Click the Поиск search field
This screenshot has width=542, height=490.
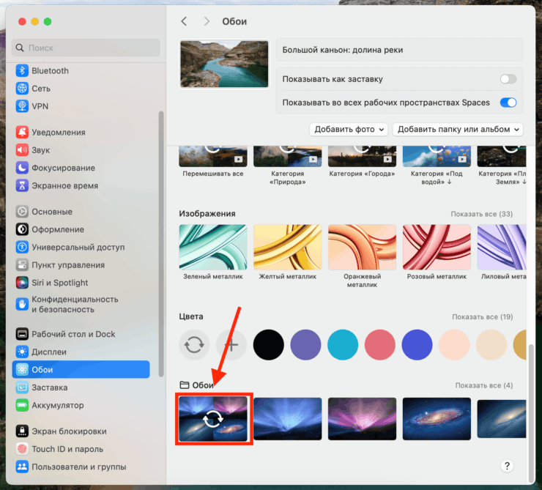click(x=86, y=48)
